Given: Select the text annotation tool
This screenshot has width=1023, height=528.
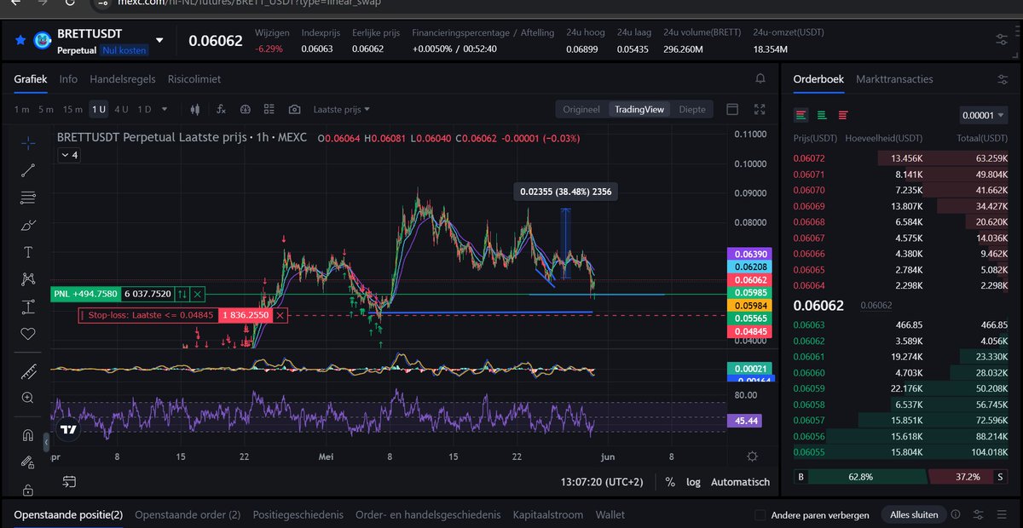Looking at the screenshot, I should coord(28,252).
